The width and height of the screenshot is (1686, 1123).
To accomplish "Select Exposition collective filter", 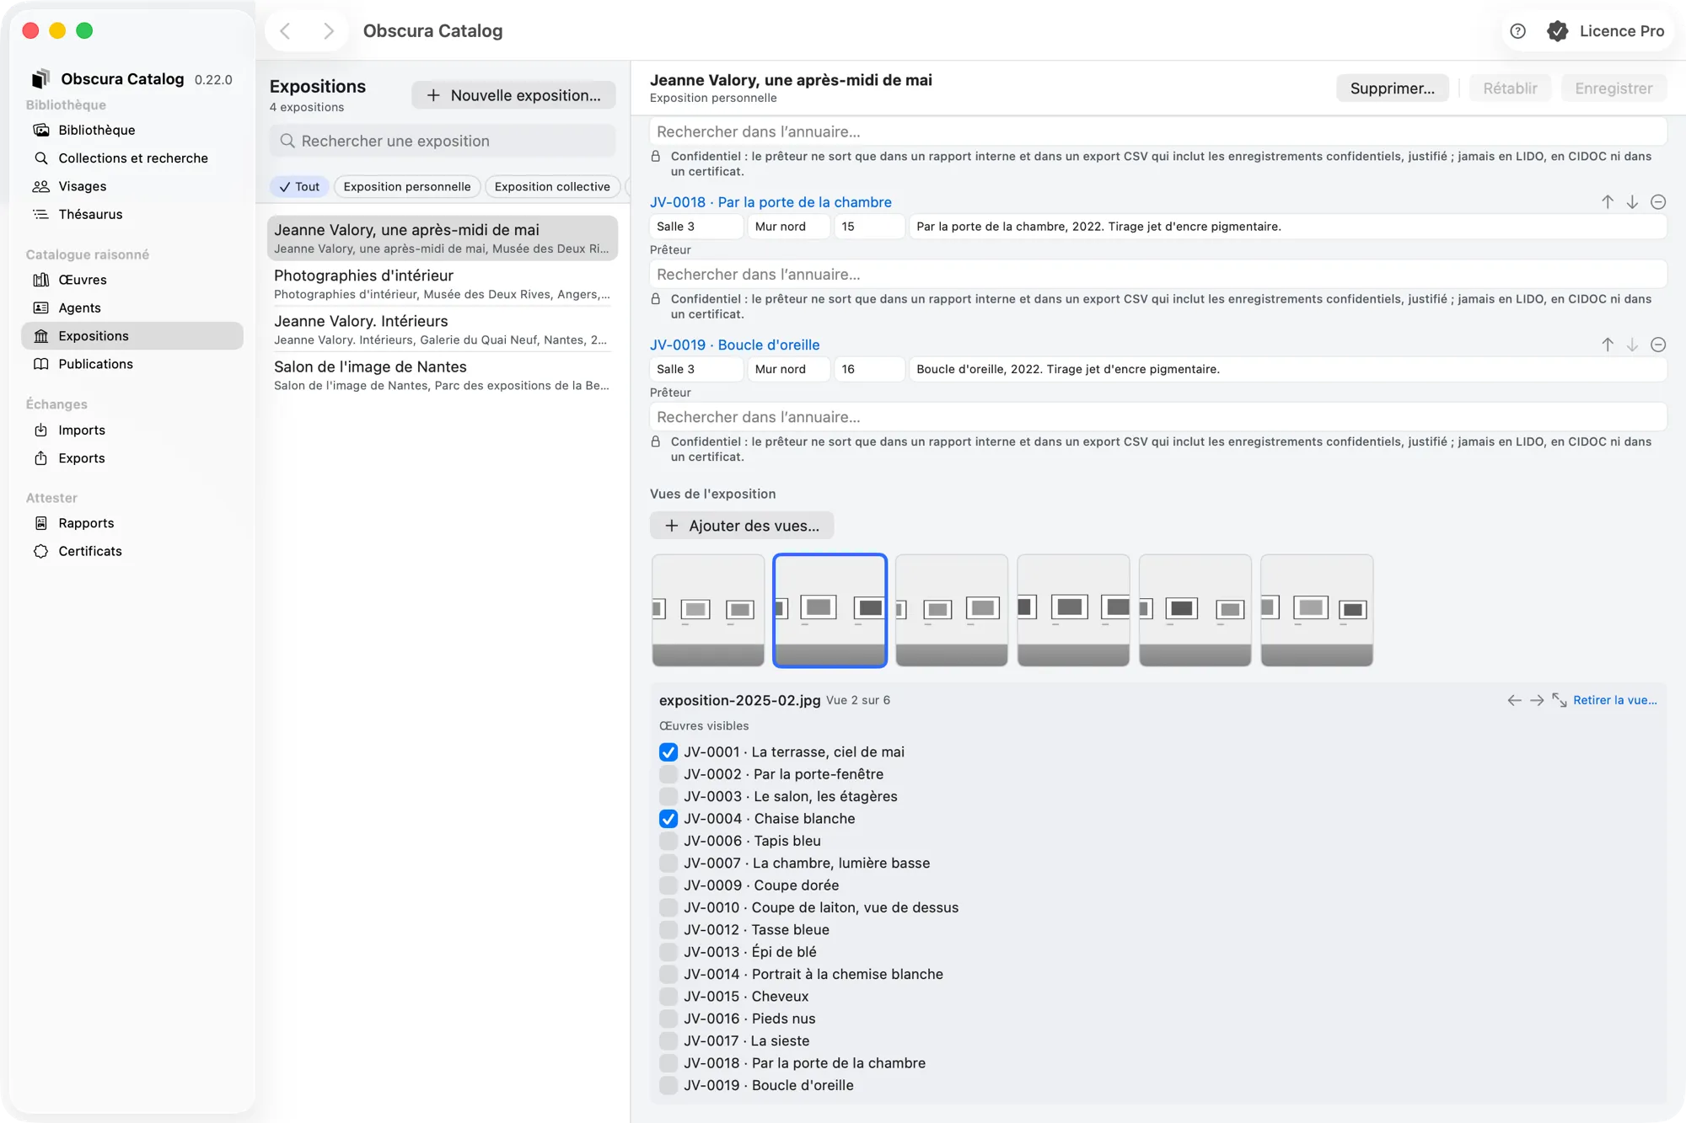I will (552, 186).
